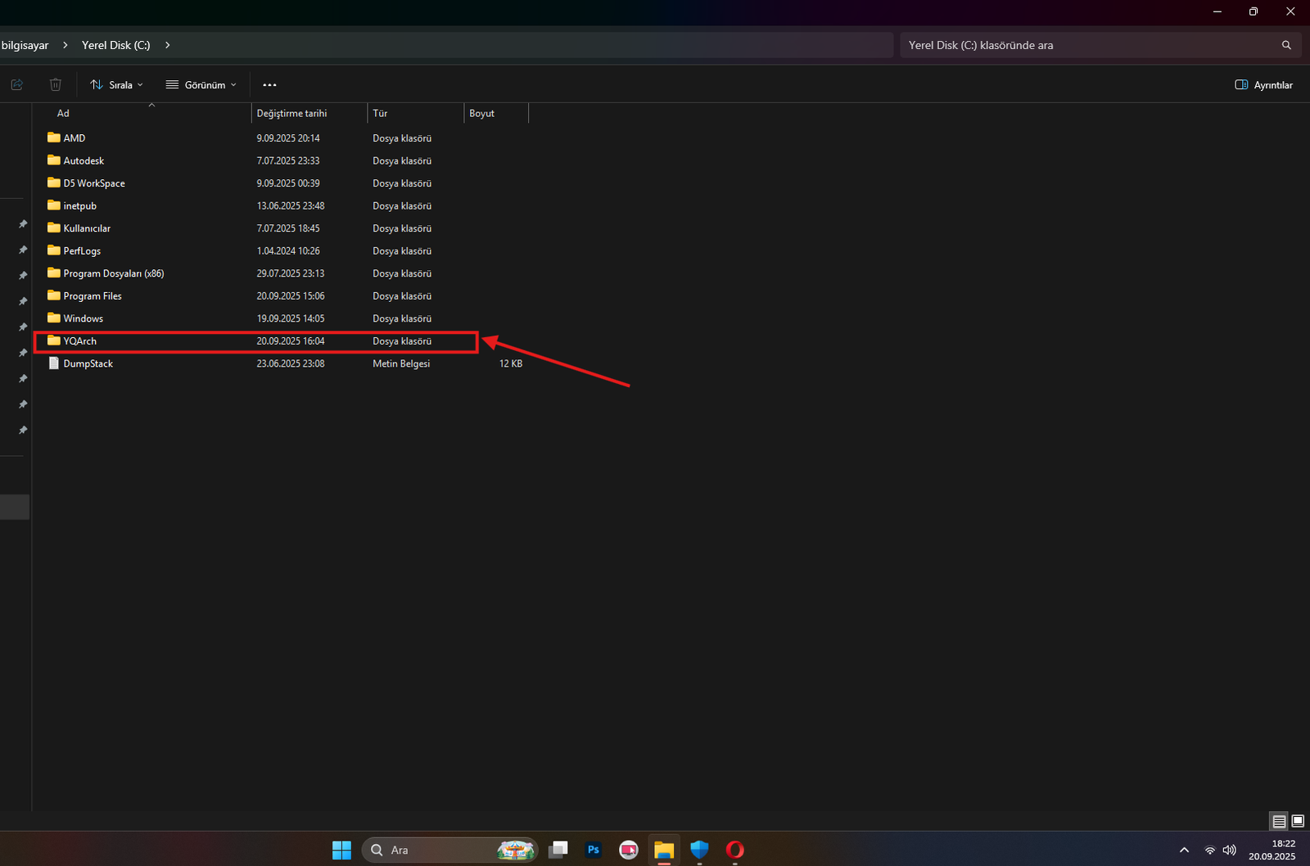
Task: Open Windows Security shield icon in taskbar
Action: 699,850
